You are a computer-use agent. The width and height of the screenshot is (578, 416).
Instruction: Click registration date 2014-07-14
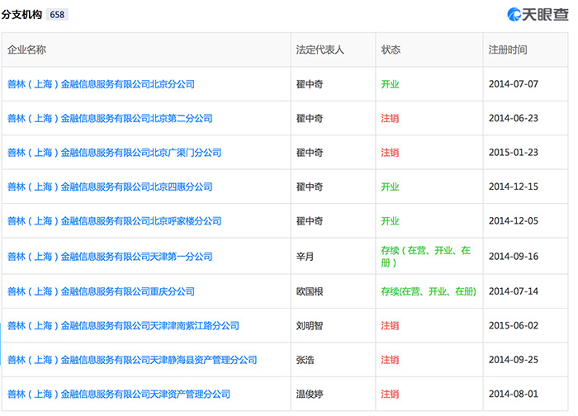tap(514, 292)
